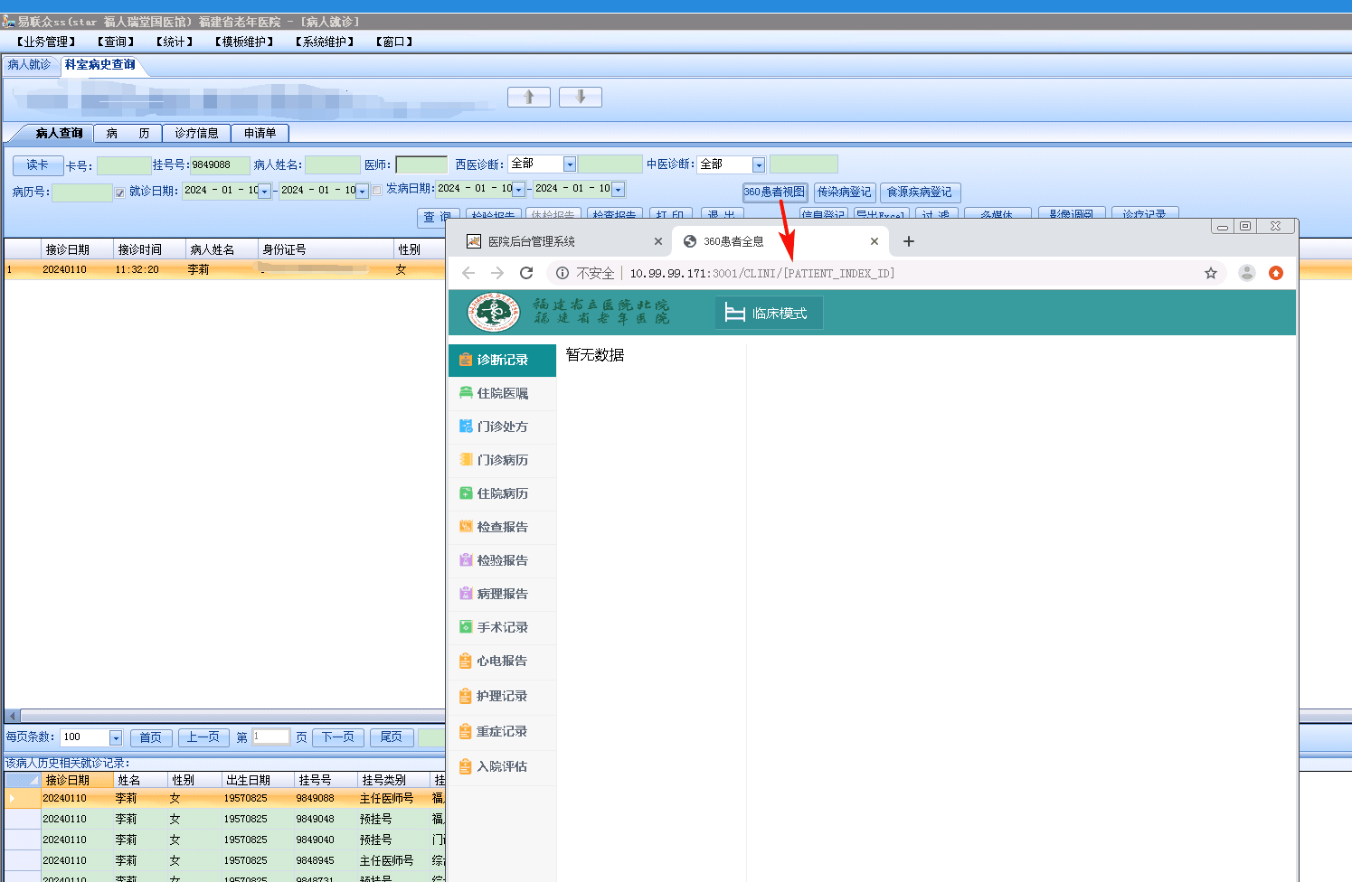
Task: Open the 【查询】 menu
Action: point(116,42)
